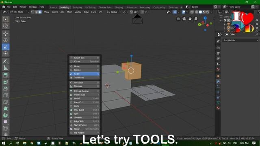The height and width of the screenshot is (146, 260).
Task: Click the green Y scale gizmo handle
Action: (x=117, y=72)
